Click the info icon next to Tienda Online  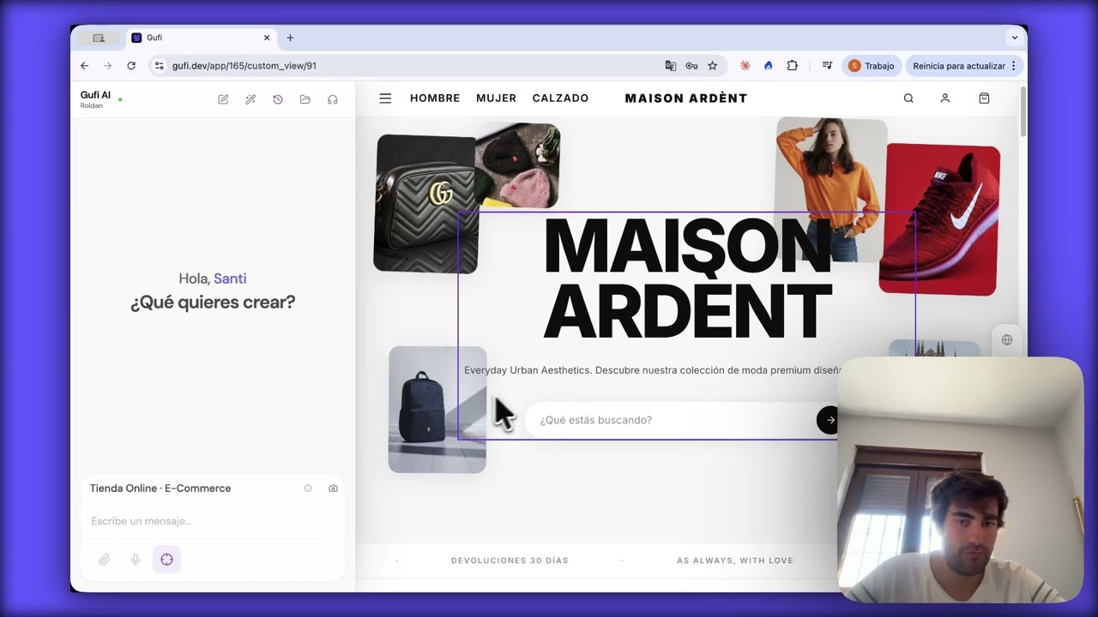(308, 488)
